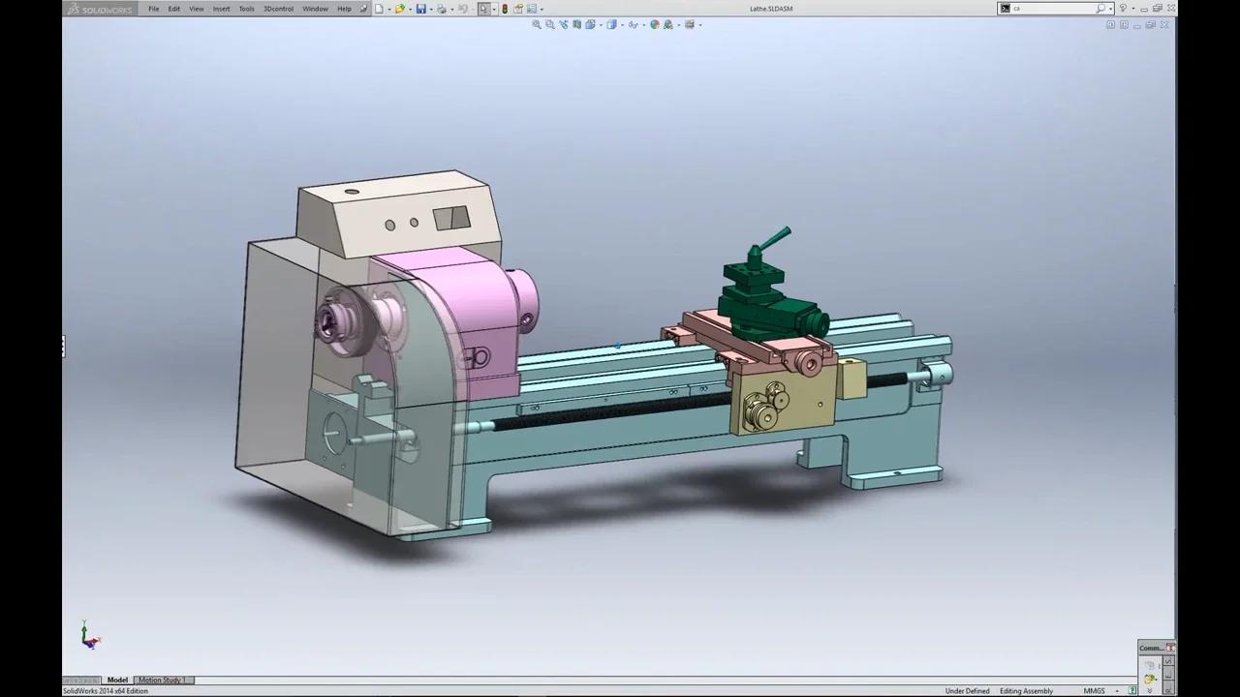1240x697 pixels.
Task: Click the Print icon
Action: coord(442,9)
